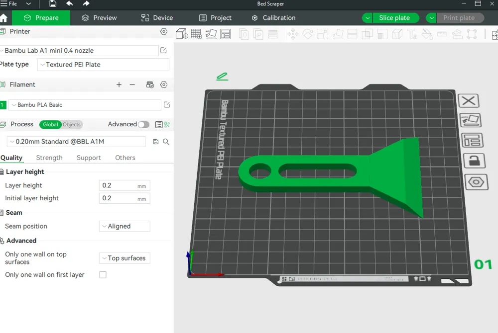The width and height of the screenshot is (498, 333).
Task: Open the Bambu PLA Basic filament dropdown
Action: click(85, 105)
